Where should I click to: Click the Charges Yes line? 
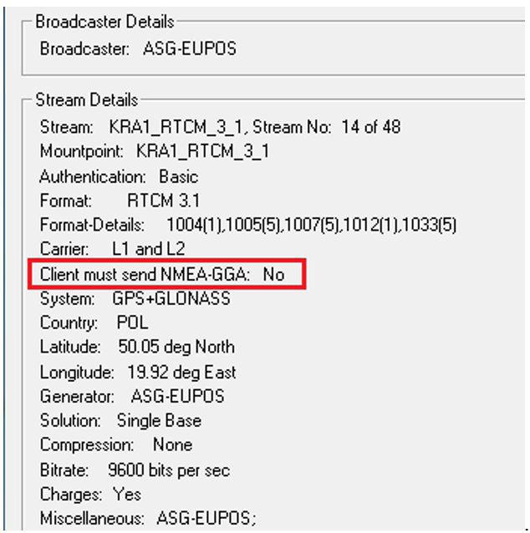tap(90, 494)
